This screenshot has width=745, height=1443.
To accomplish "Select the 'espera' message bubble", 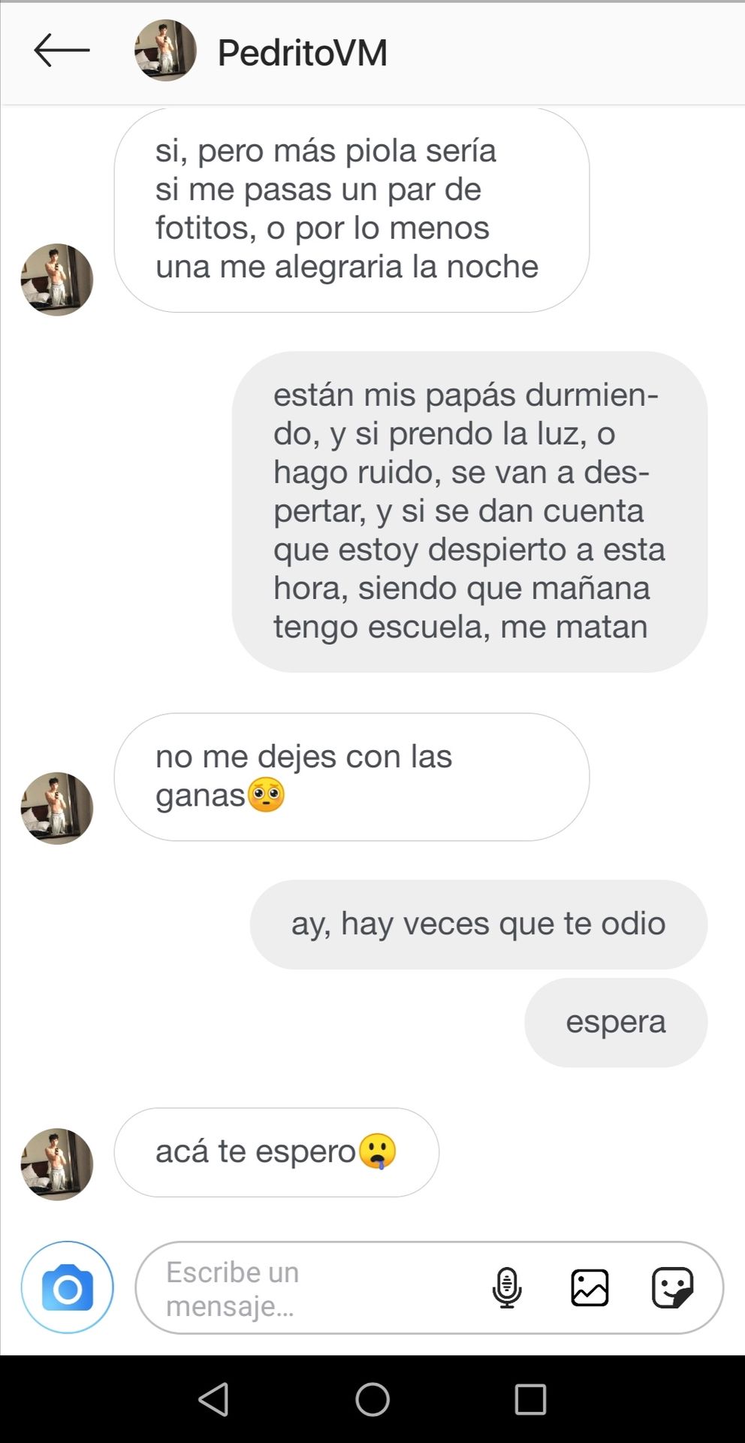I will [616, 1022].
